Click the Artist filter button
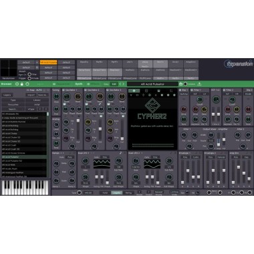 click(x=37, y=104)
